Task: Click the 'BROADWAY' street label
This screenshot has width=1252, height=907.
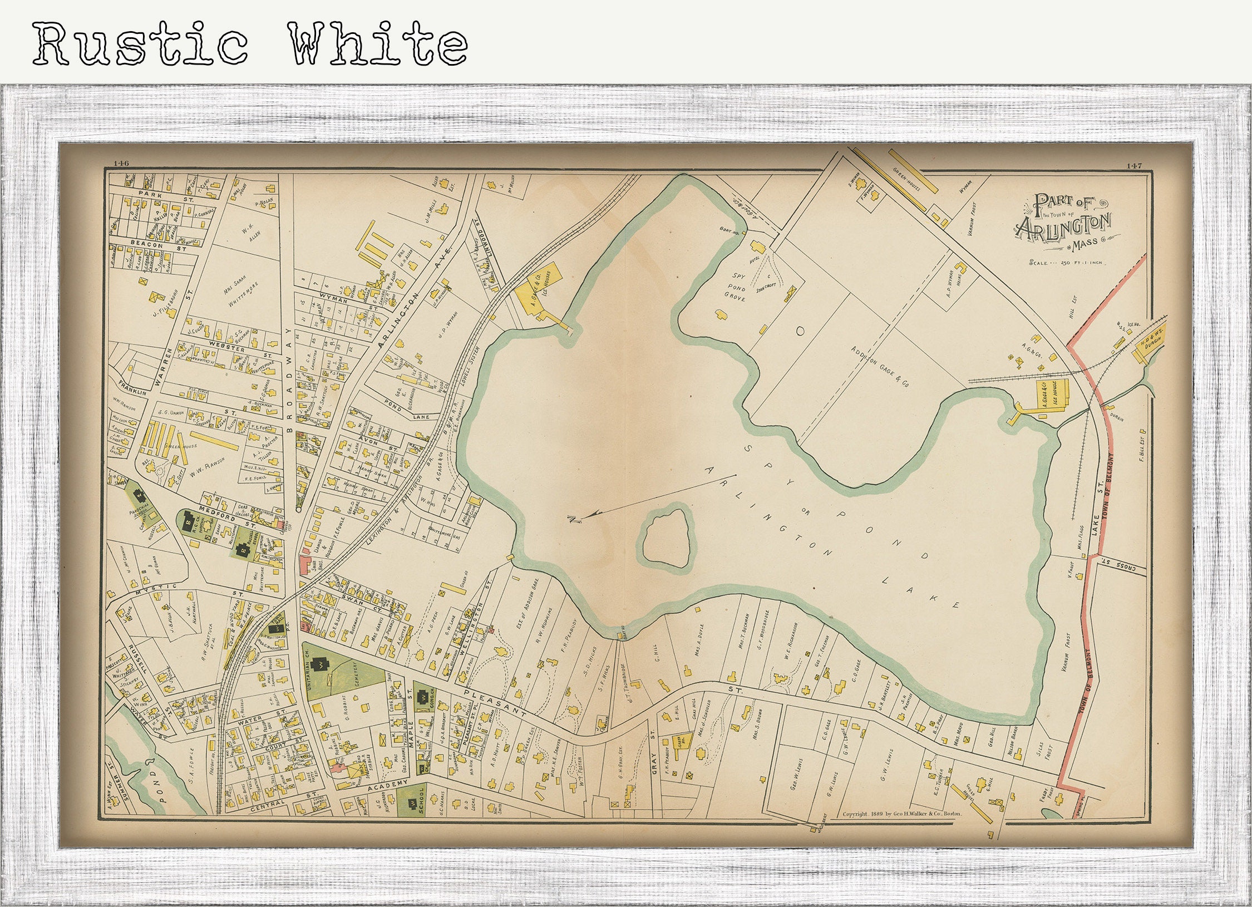Action: tap(288, 379)
